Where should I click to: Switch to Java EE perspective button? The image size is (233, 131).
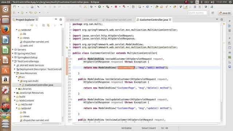225,13
